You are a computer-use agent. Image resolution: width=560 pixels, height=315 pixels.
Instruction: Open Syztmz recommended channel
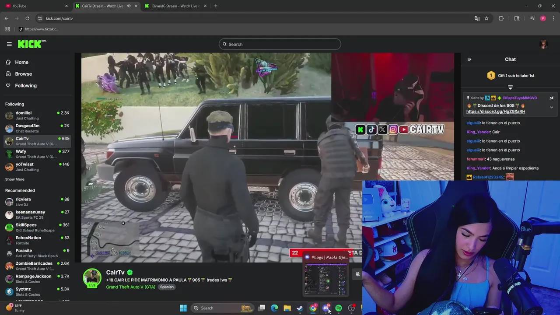pos(37,291)
